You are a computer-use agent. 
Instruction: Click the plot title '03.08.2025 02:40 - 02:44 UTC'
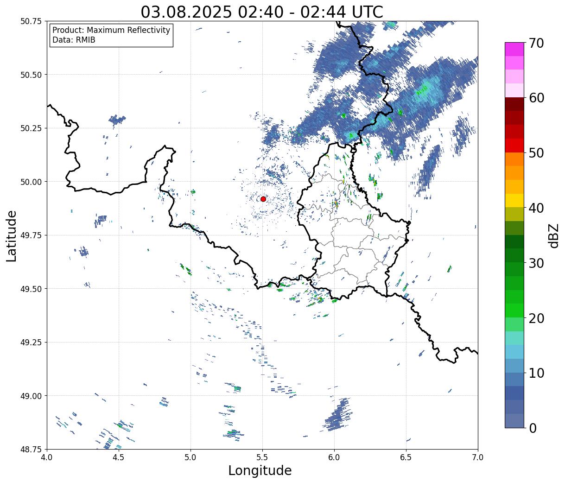click(262, 12)
